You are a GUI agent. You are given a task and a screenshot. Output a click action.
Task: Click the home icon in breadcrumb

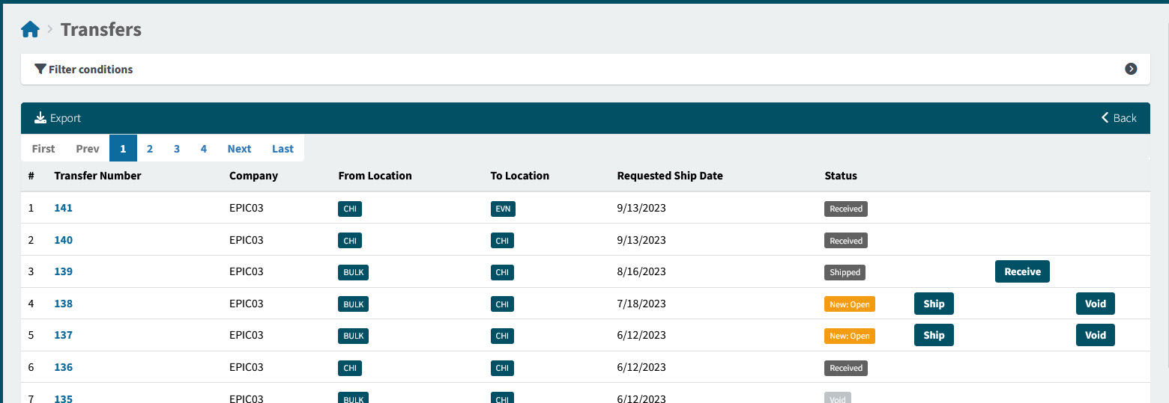point(30,30)
